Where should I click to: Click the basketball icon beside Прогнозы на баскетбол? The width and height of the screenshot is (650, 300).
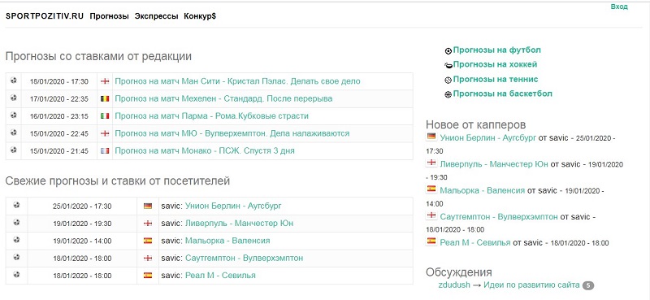click(x=448, y=94)
